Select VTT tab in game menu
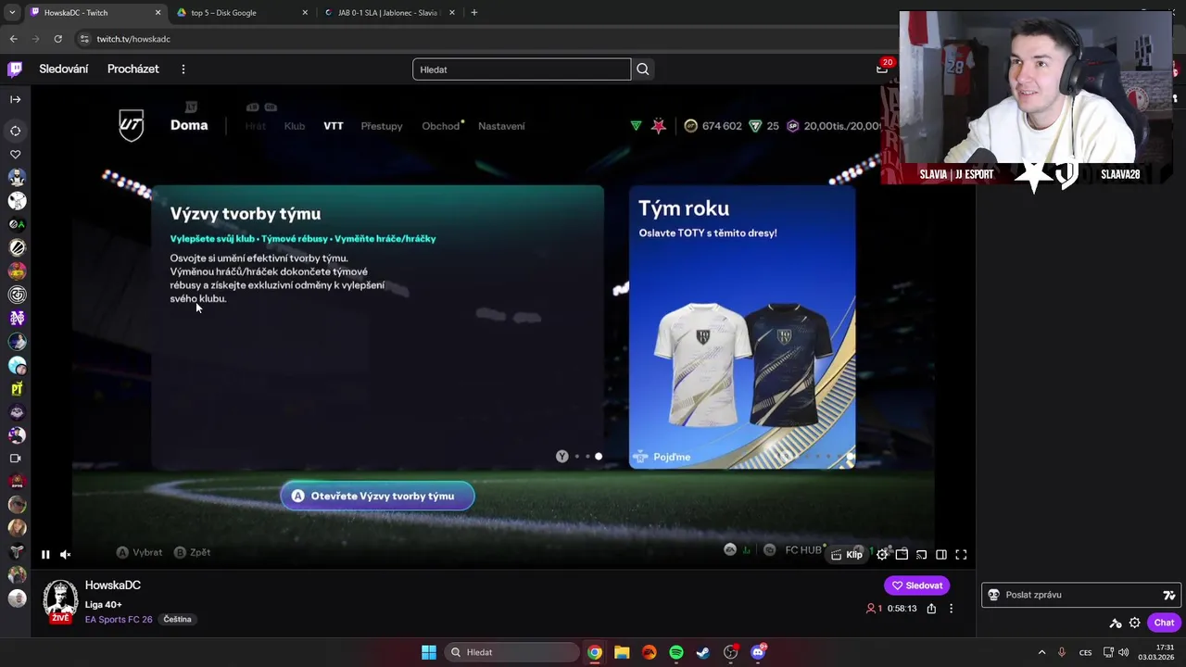1186x667 pixels. click(x=334, y=126)
